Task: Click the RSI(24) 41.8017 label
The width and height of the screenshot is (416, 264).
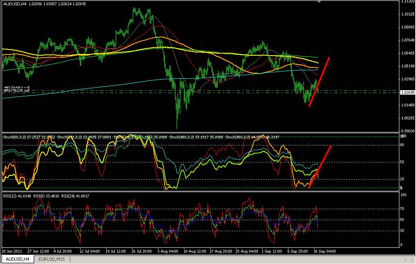Action: tap(75, 196)
